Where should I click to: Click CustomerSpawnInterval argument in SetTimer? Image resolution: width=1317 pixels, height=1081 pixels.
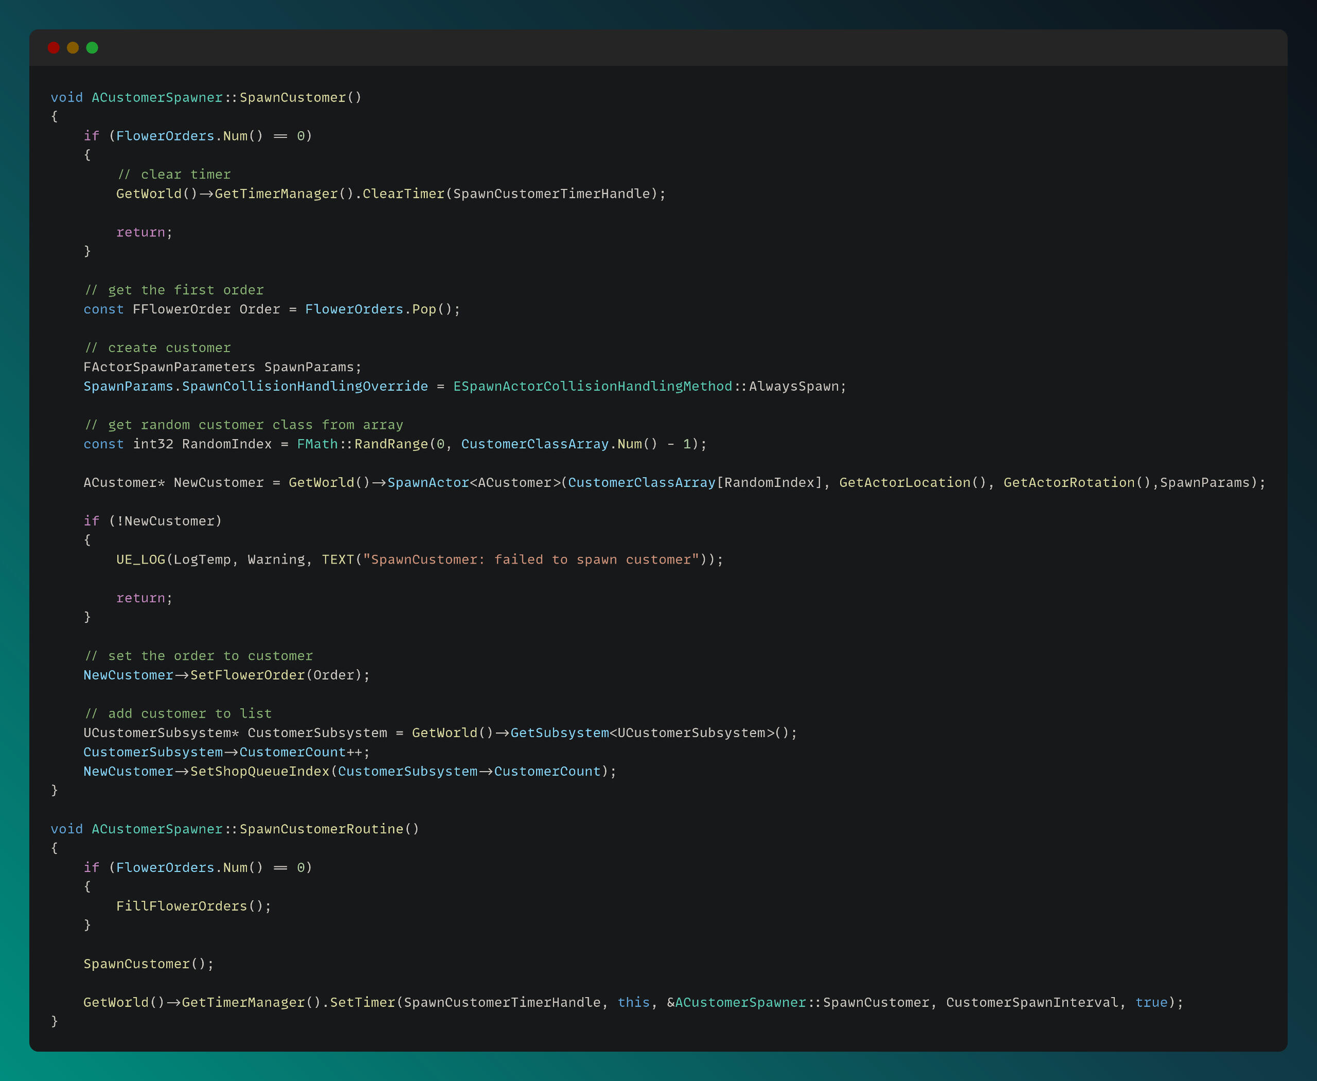(1032, 1003)
